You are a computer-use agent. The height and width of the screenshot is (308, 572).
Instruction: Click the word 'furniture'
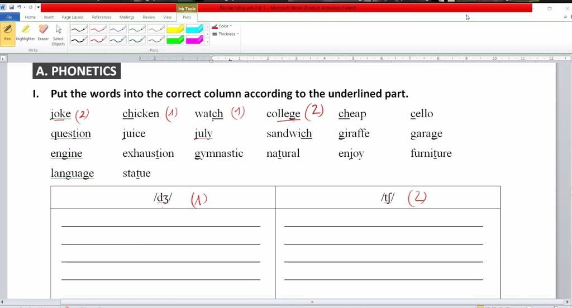tap(431, 153)
